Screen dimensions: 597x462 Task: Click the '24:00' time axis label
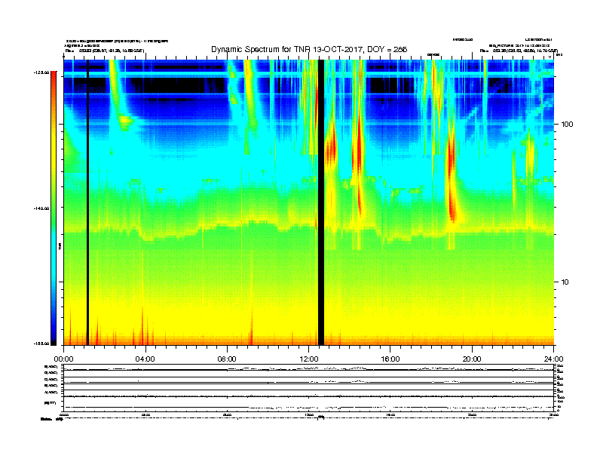[x=553, y=359]
